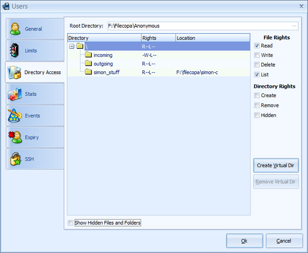Click the Expiry user icon
Image resolution: width=308 pixels, height=253 pixels.
click(15, 138)
